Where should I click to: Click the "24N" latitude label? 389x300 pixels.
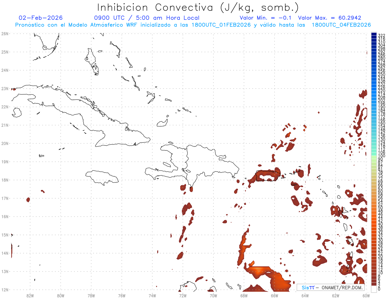5,70
